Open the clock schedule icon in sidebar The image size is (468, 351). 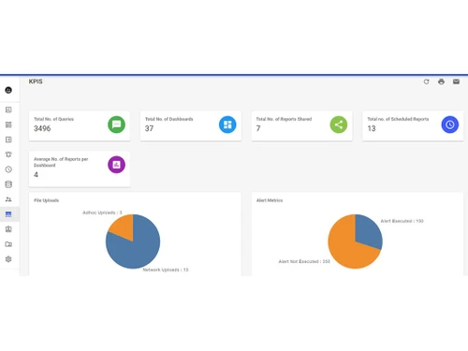pos(8,169)
